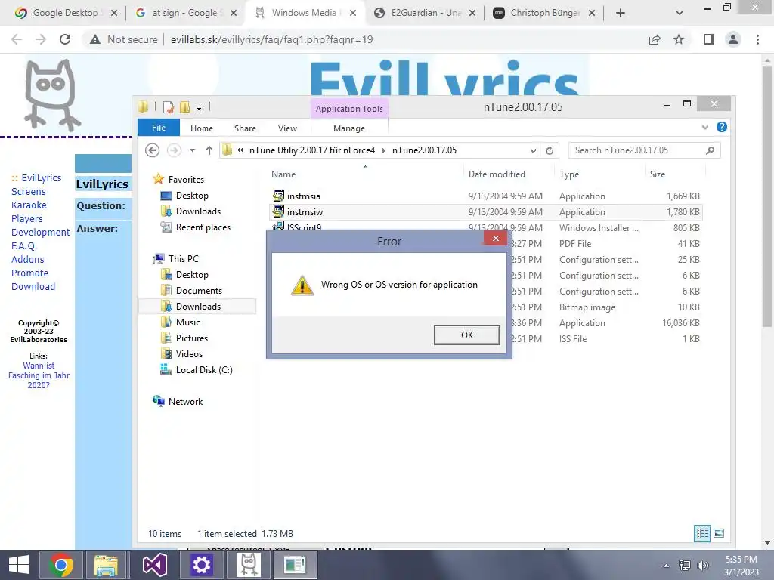
Task: Select This PC in navigation pane
Action: [x=183, y=258]
